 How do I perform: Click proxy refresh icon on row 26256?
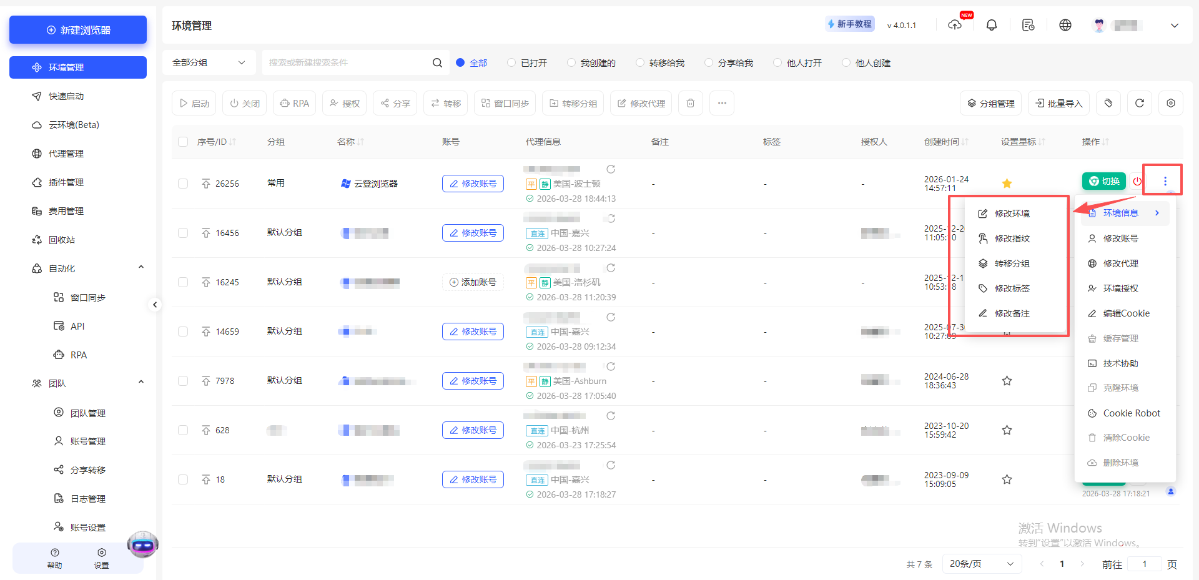point(611,169)
